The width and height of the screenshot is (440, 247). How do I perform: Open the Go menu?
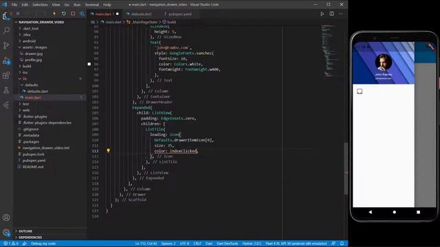[67, 5]
